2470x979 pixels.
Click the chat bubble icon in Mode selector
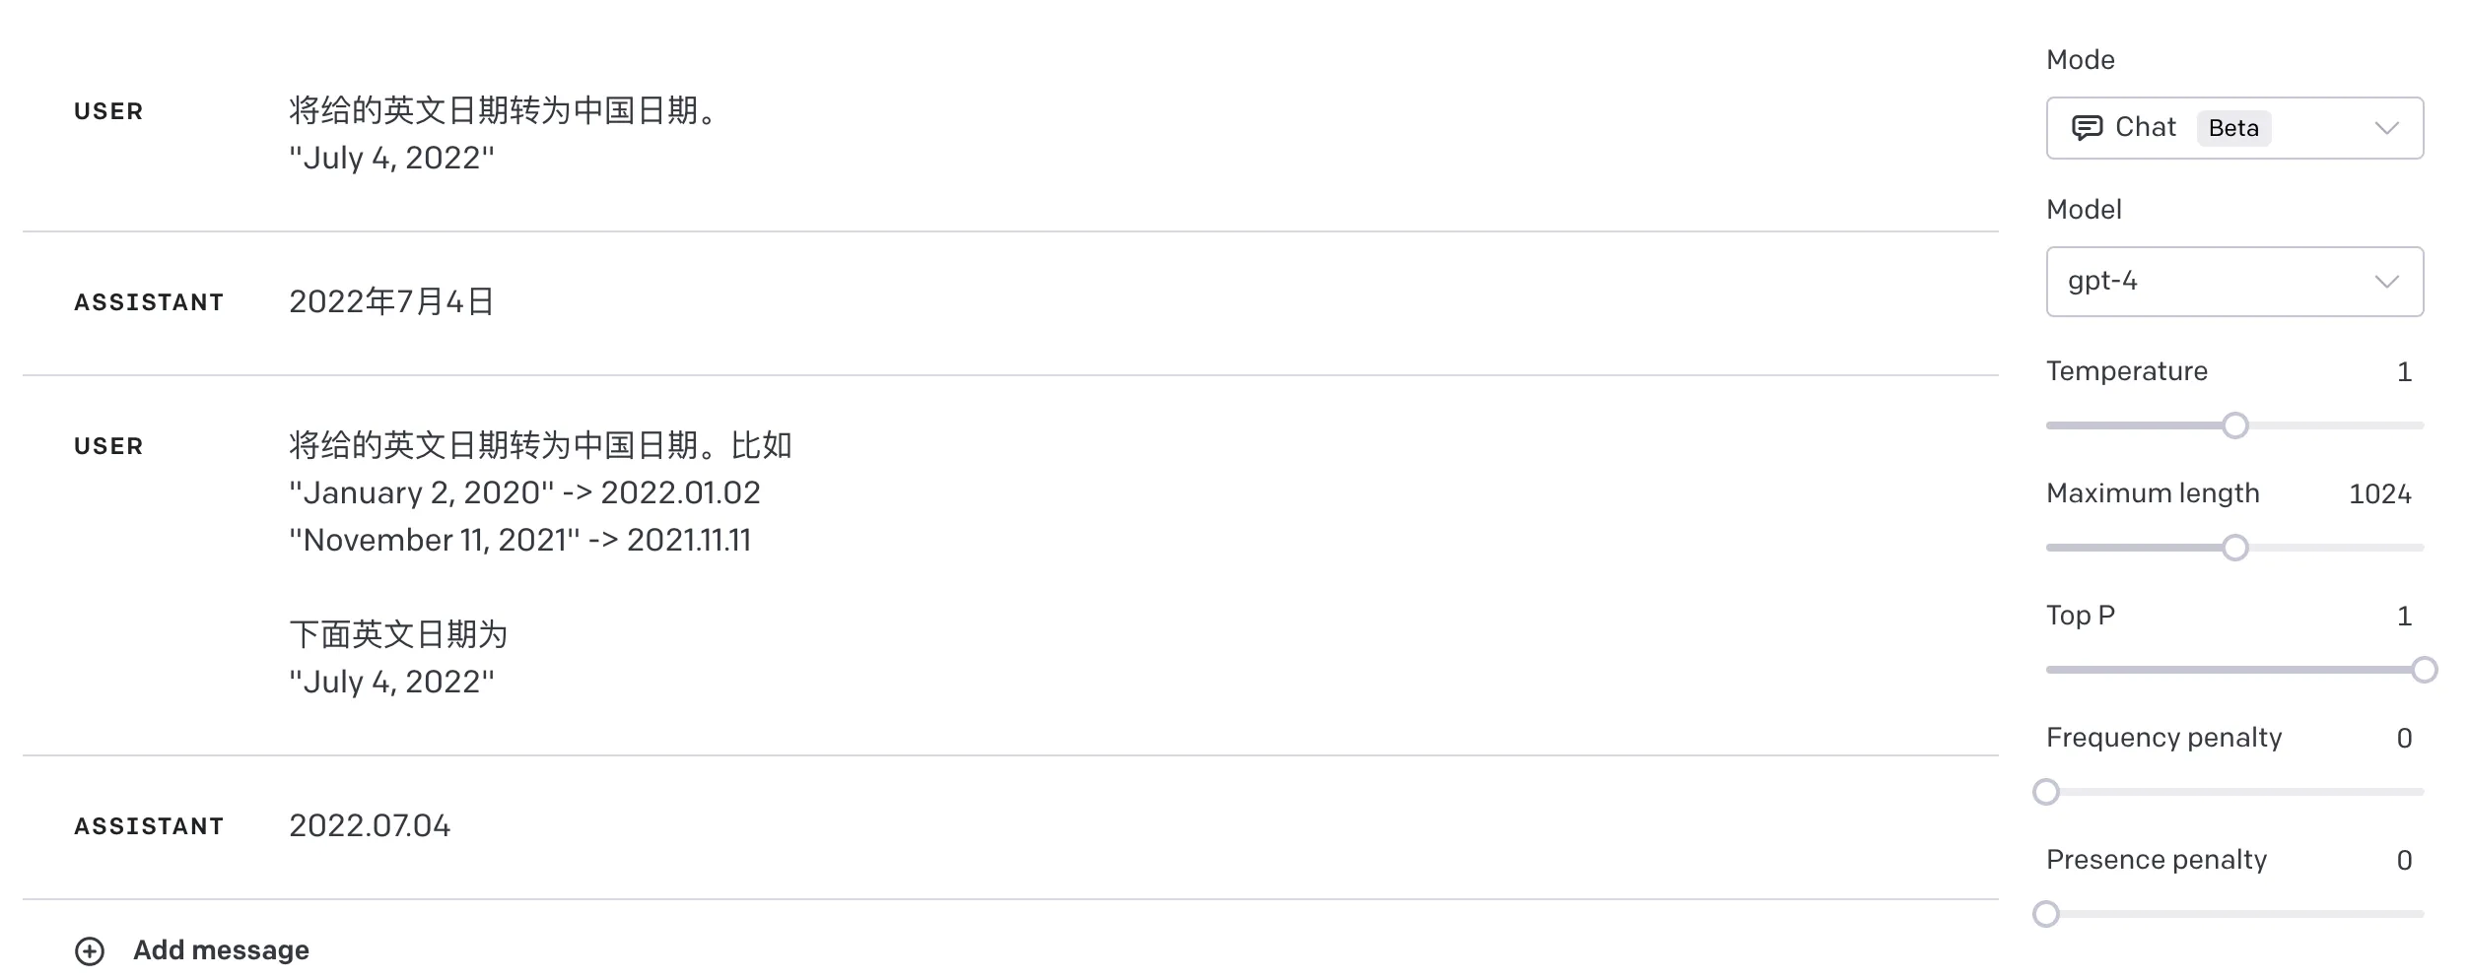click(x=2087, y=128)
